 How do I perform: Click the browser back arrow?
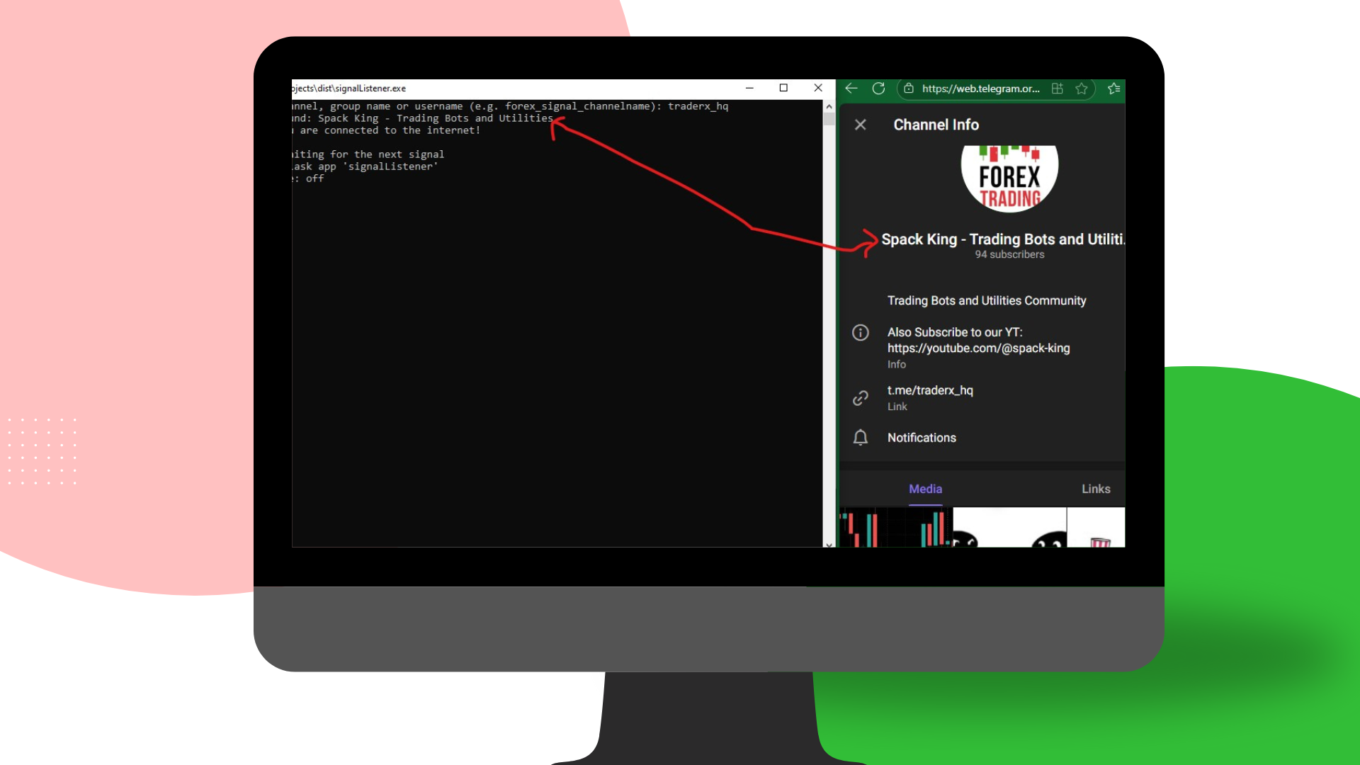click(x=851, y=89)
